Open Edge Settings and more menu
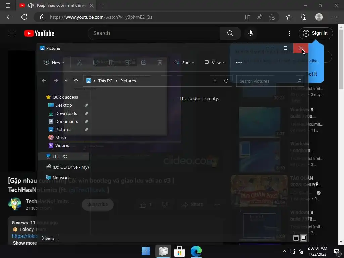344x258 pixels. click(x=334, y=17)
